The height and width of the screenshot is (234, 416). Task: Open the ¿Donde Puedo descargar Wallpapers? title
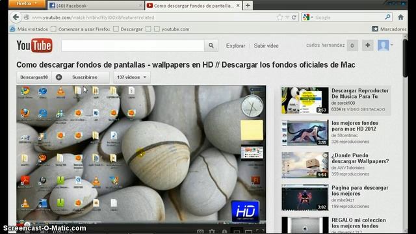[360, 158]
